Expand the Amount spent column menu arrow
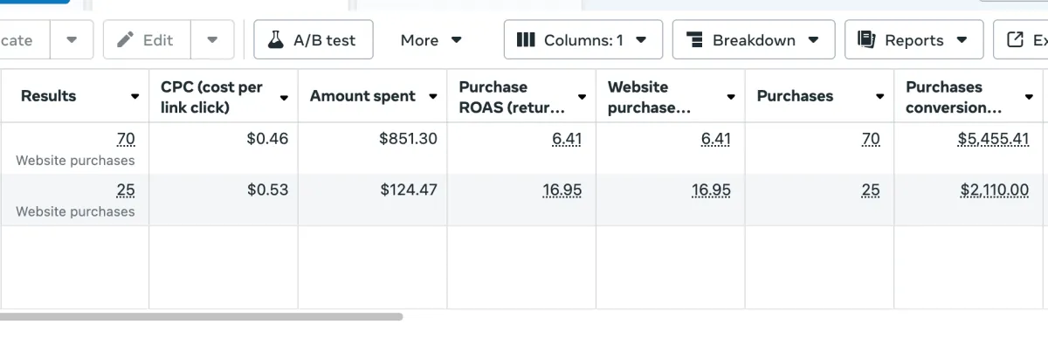 (432, 97)
